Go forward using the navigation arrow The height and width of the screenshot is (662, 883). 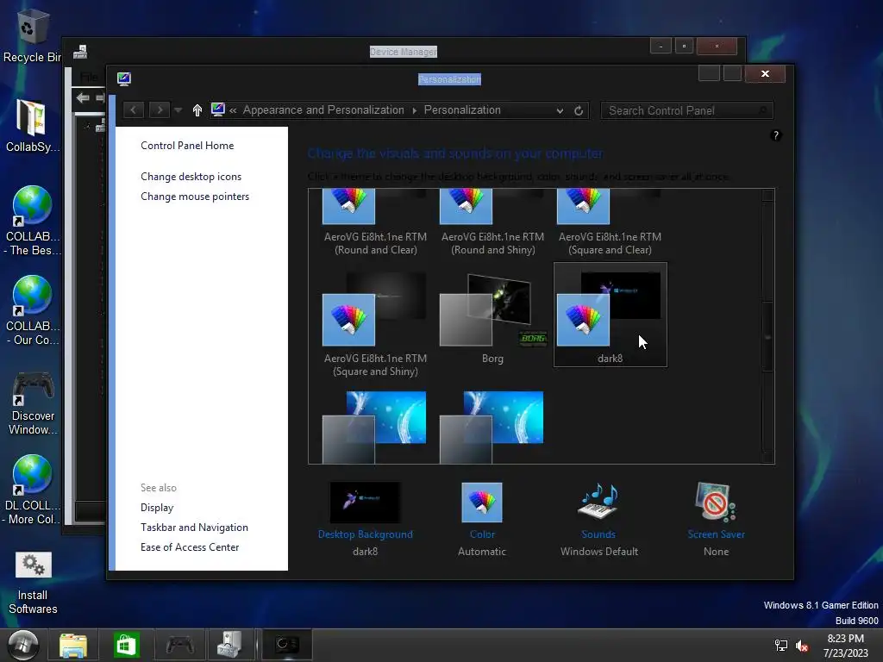[160, 109]
